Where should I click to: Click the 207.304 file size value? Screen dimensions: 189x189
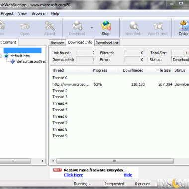pyautogui.click(x=165, y=84)
